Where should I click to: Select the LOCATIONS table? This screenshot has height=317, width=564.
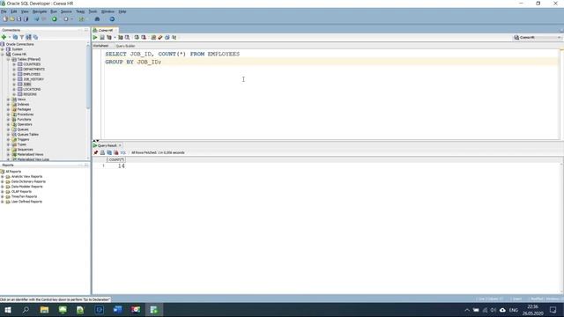point(32,90)
